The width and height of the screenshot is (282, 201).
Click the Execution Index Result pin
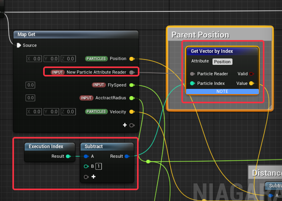coord(68,157)
